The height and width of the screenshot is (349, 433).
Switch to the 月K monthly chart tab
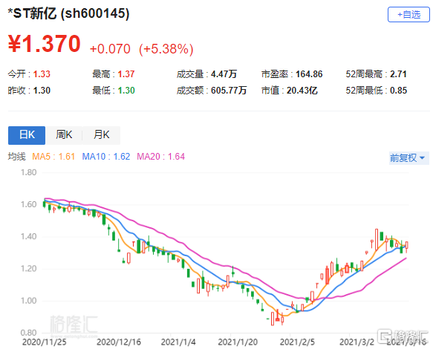pos(101,135)
